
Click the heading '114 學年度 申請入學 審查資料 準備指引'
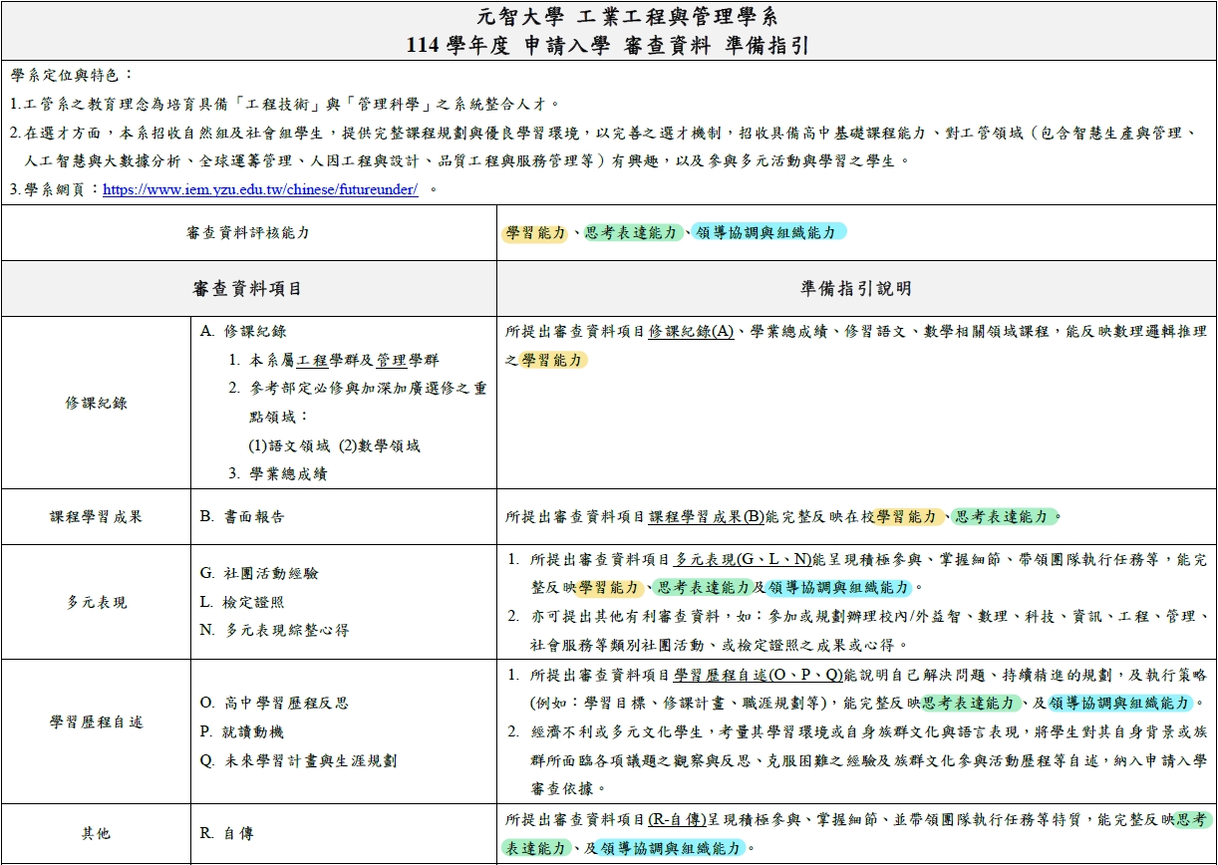tap(608, 46)
